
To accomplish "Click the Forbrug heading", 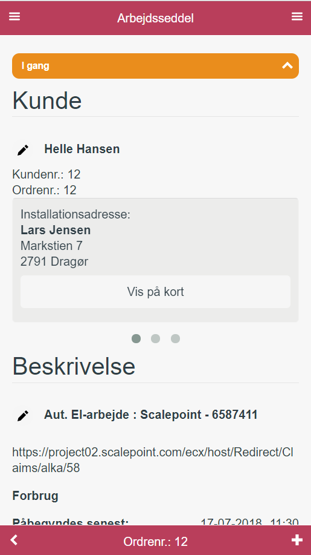I will [x=35, y=496].
